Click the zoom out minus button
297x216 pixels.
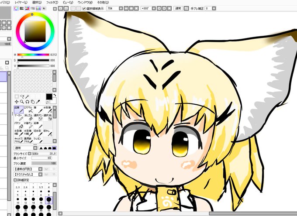(126, 9)
